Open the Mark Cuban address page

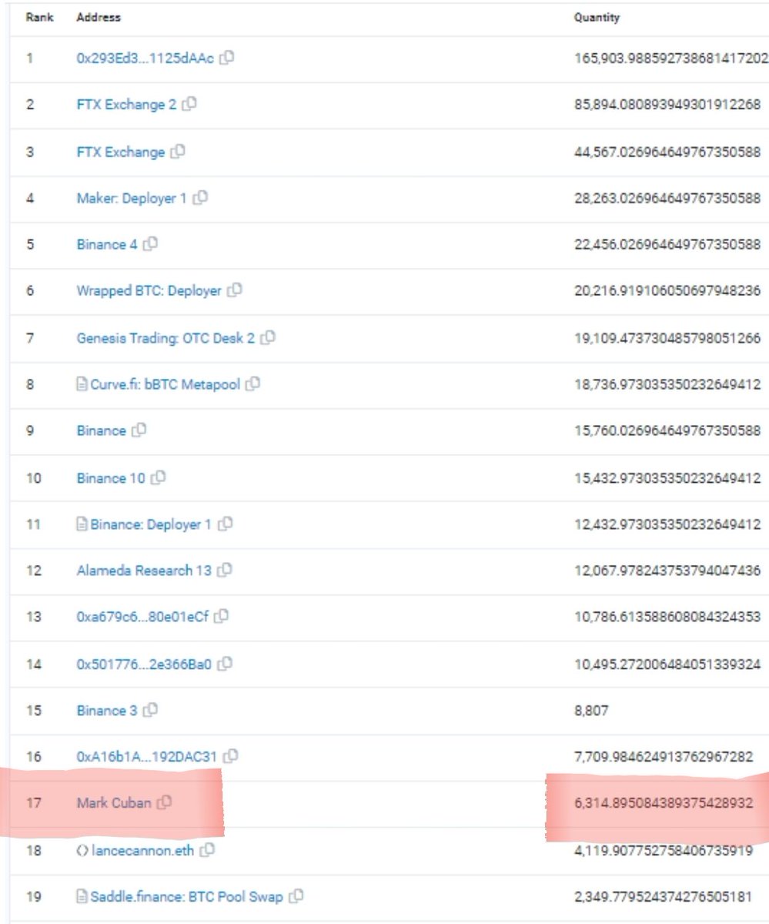pos(114,803)
